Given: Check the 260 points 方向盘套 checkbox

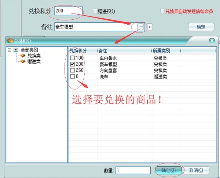Looking at the screenshot, I should [72, 70].
